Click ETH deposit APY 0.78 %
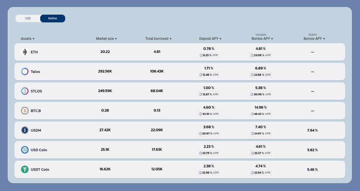The image size is (360, 191). [209, 49]
